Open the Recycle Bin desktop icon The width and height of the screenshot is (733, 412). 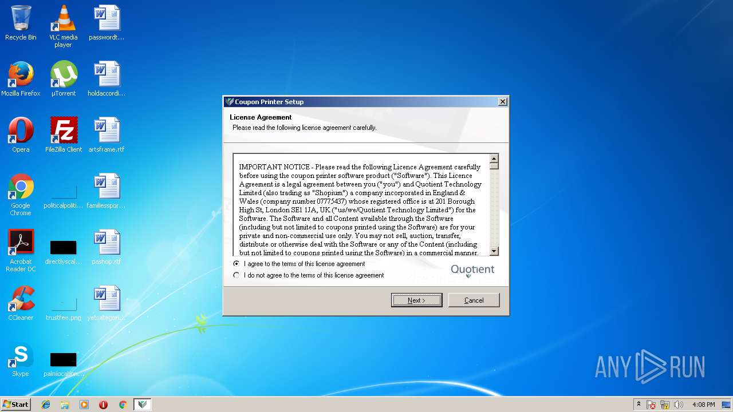point(21,23)
